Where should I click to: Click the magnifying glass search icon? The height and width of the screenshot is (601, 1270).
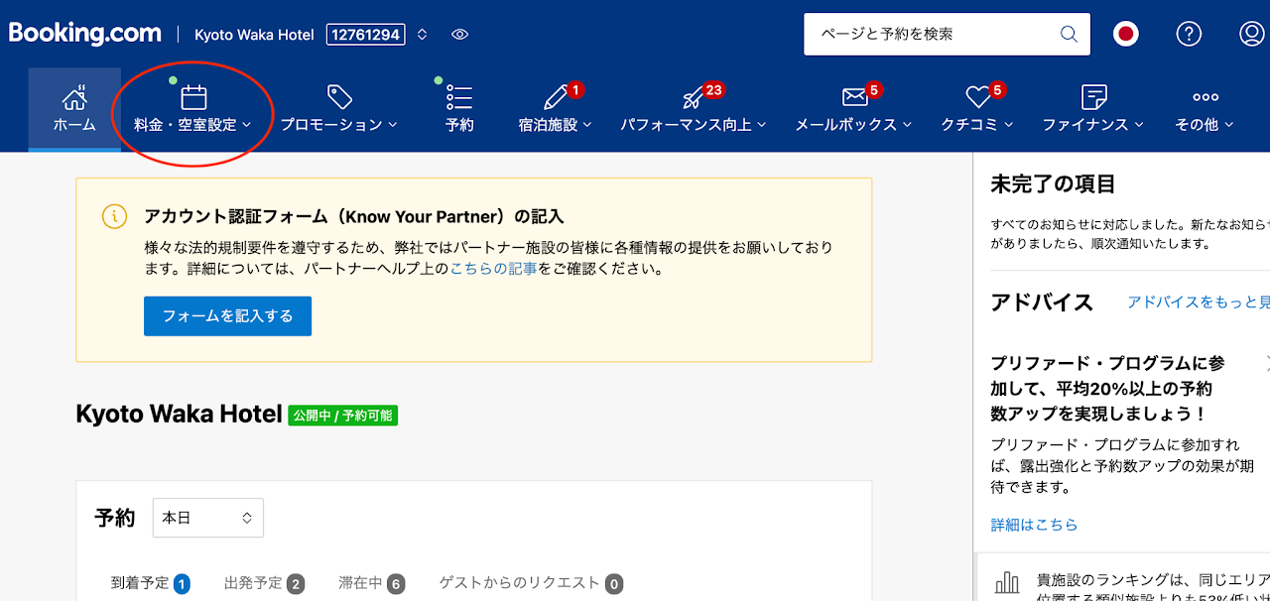point(1069,34)
